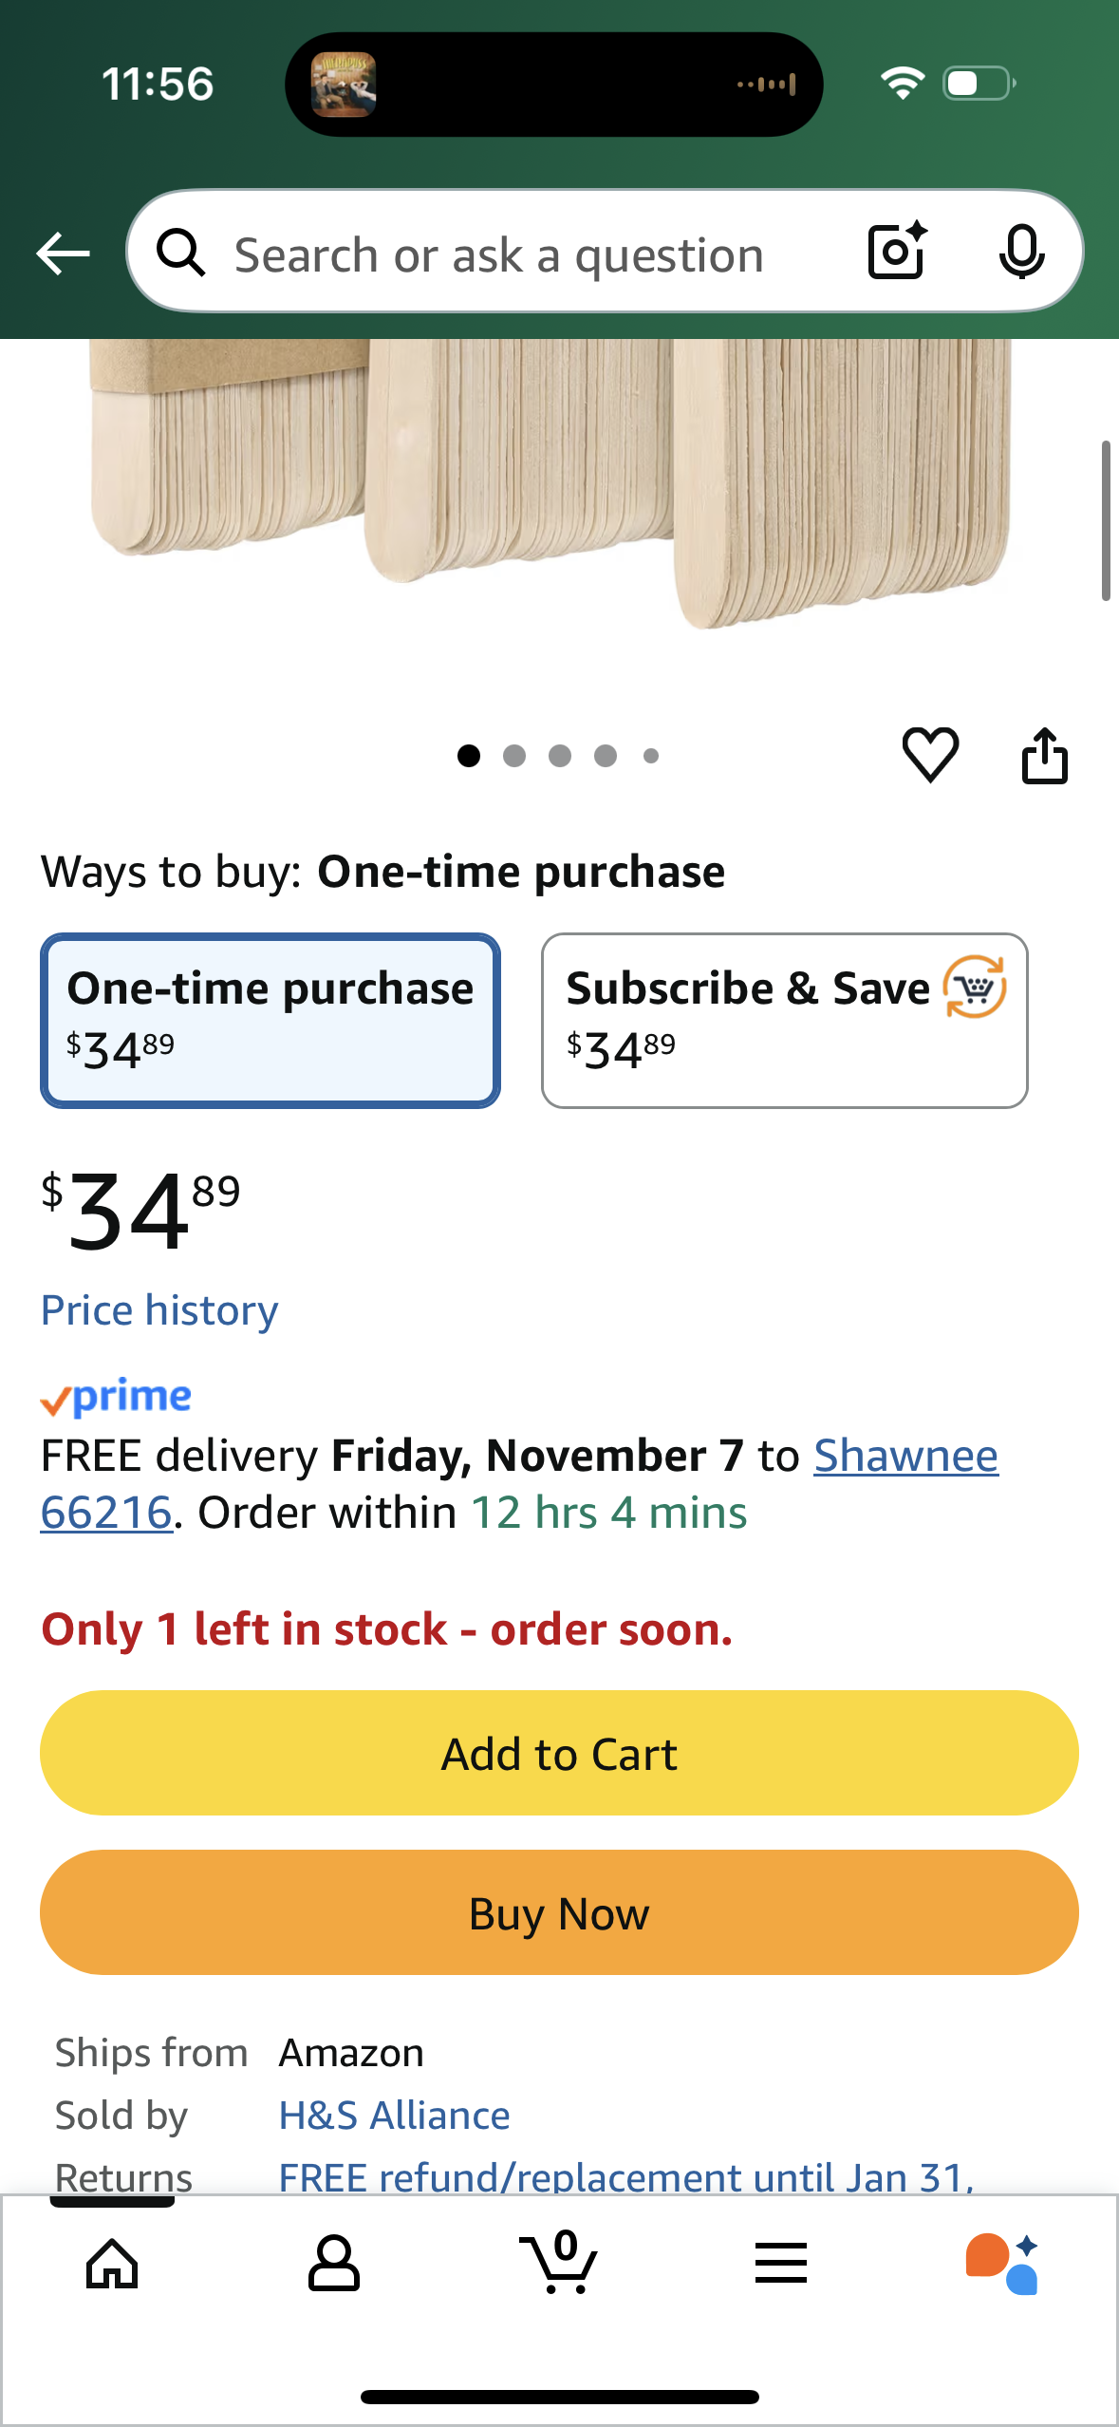The width and height of the screenshot is (1119, 2427).
Task: Open the hamburger menu tab
Action: click(x=781, y=2264)
